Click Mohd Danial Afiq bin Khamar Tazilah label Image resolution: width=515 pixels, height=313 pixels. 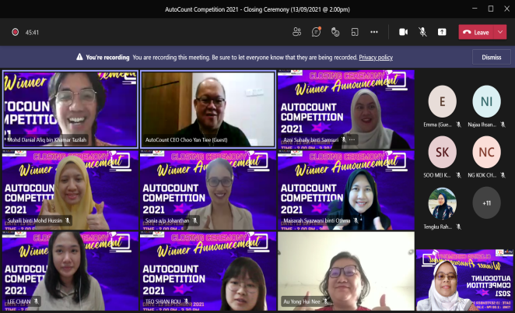[47, 140]
